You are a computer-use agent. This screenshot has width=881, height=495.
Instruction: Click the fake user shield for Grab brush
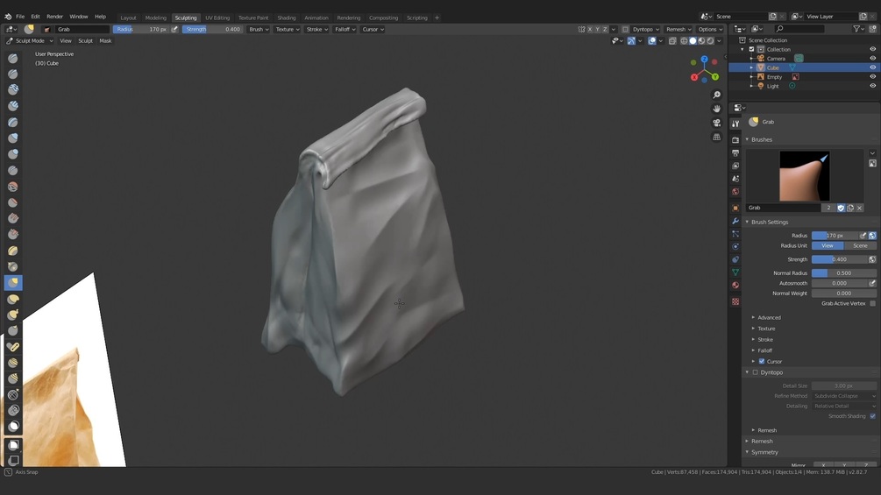coord(841,208)
